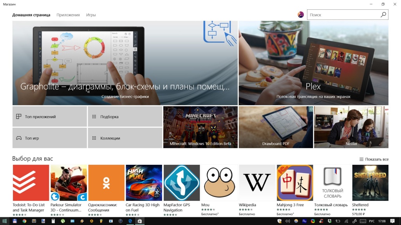Open the volume speaker tray icon
Screen dimensions: 401x225
tap(288, 221)
